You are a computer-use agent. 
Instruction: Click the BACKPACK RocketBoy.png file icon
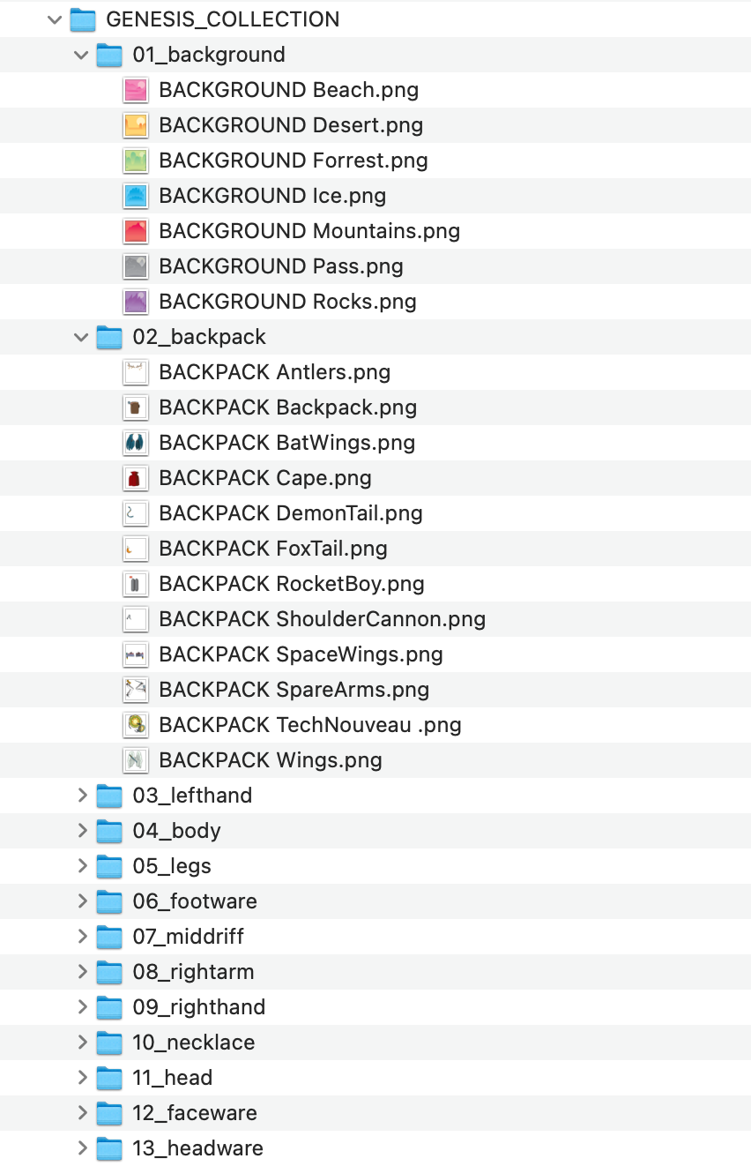pyautogui.click(x=135, y=584)
